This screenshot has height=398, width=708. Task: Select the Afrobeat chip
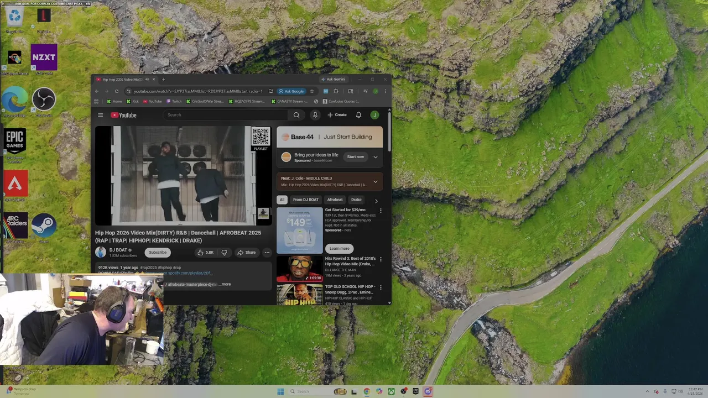[x=335, y=200]
